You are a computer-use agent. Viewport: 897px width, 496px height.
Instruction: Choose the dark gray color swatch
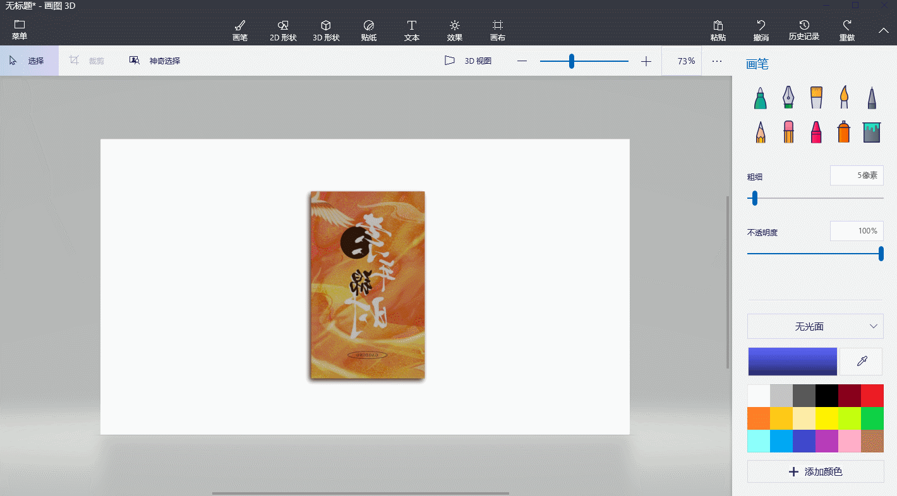[804, 396]
